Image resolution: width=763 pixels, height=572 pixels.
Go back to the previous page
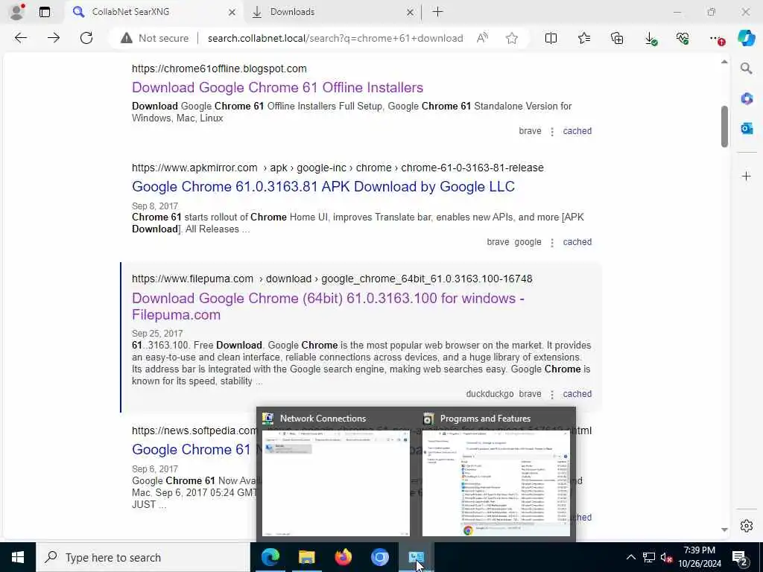20,38
